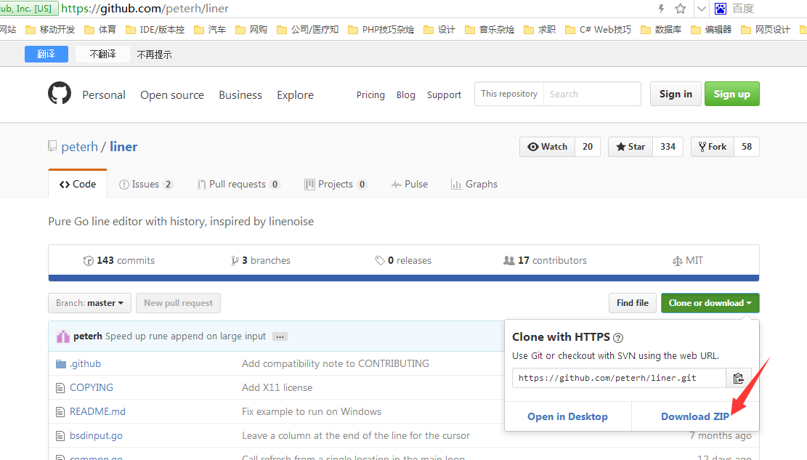Open the Pulse tab
This screenshot has height=460, width=807.
coord(410,185)
